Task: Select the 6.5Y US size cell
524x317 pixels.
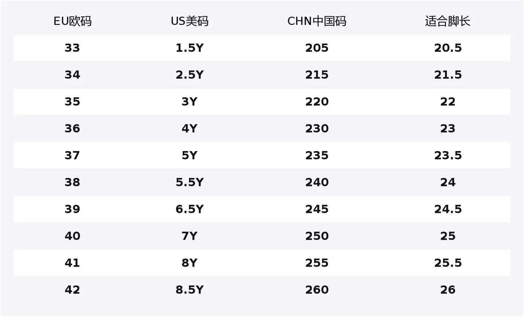Action: (x=189, y=209)
